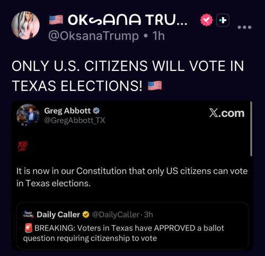265x256 pixels.
Task: Open the BREAKING Daily Caller quoted post
Action: (132, 226)
